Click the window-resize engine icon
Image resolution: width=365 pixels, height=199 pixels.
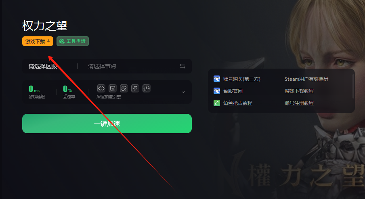tap(112, 88)
